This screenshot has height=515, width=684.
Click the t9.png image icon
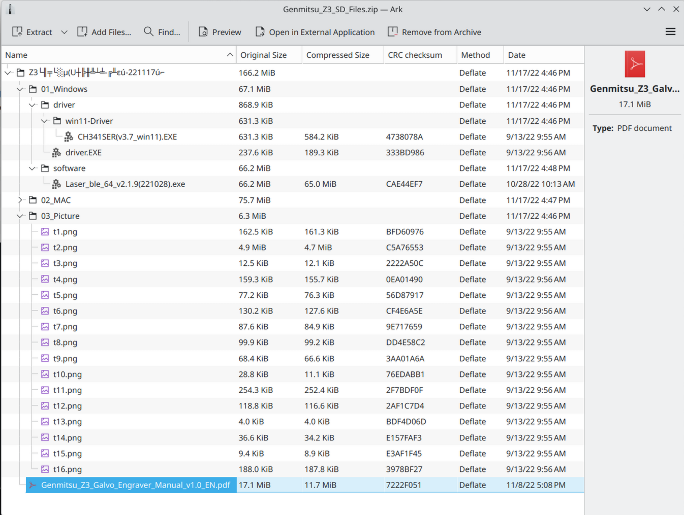coord(45,358)
